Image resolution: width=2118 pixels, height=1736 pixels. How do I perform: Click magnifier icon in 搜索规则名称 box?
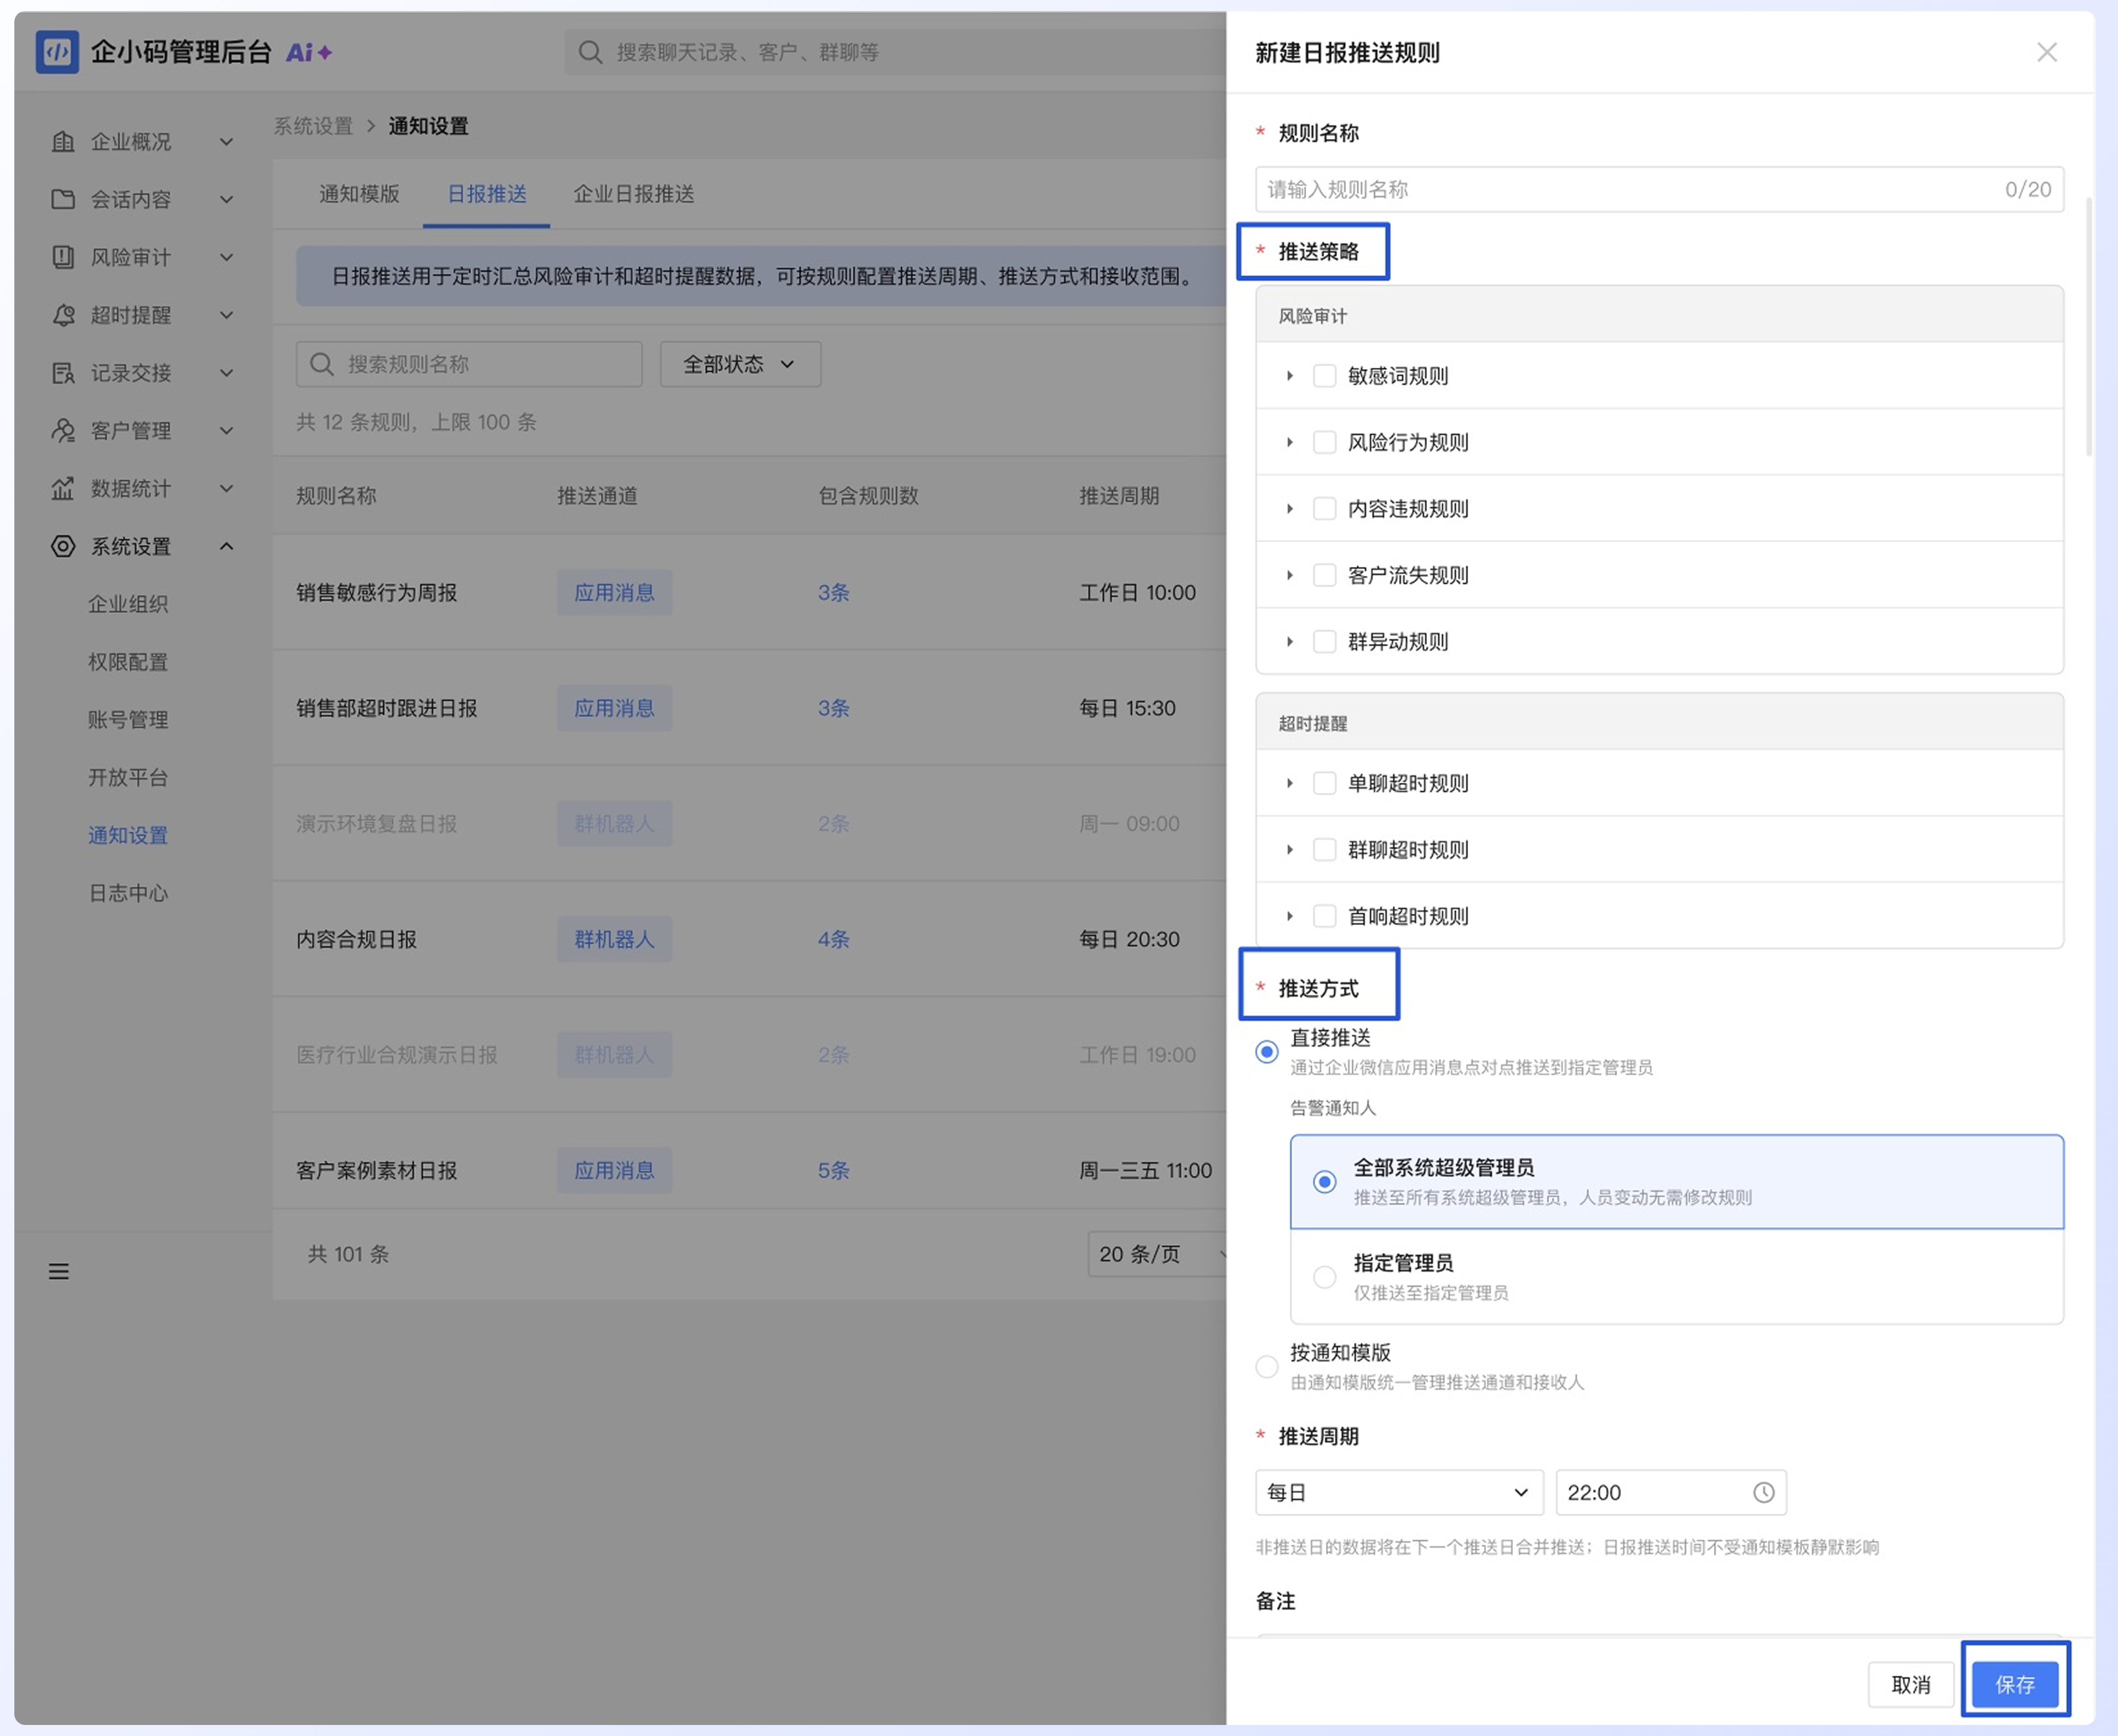[321, 364]
